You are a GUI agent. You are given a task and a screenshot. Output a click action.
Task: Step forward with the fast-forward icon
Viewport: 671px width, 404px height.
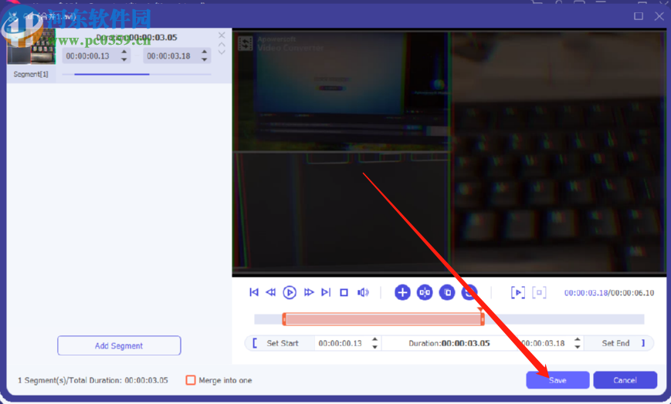[x=309, y=292]
